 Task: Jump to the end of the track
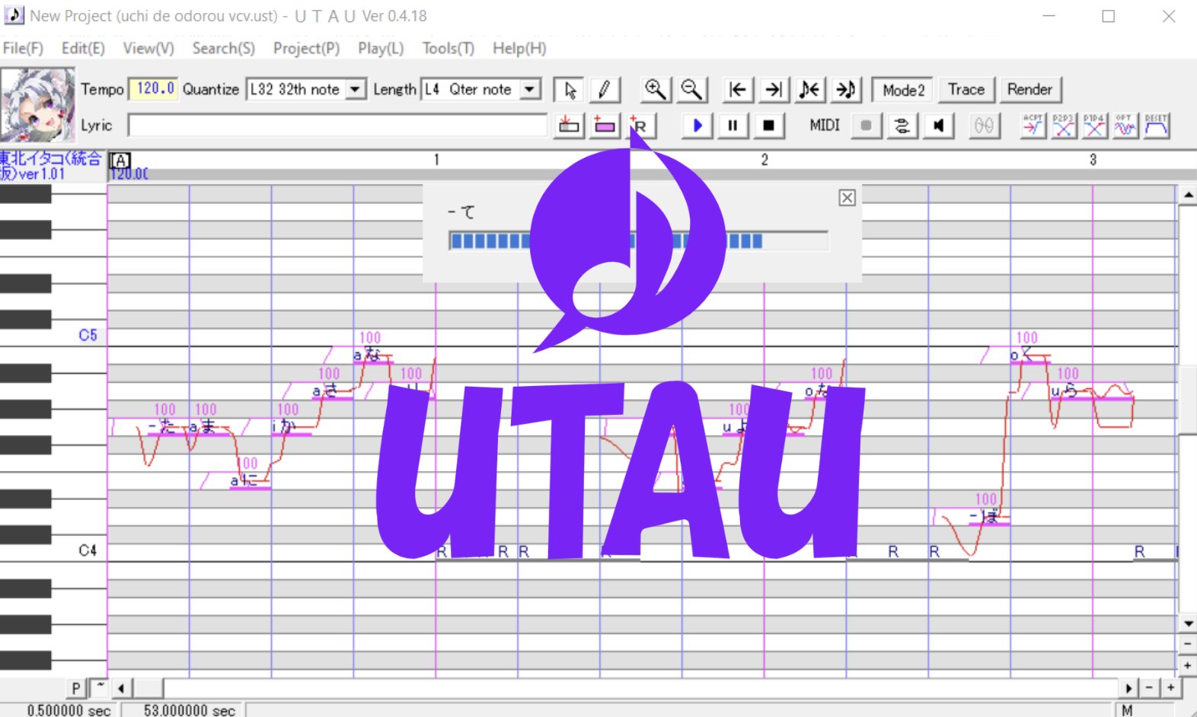click(774, 90)
